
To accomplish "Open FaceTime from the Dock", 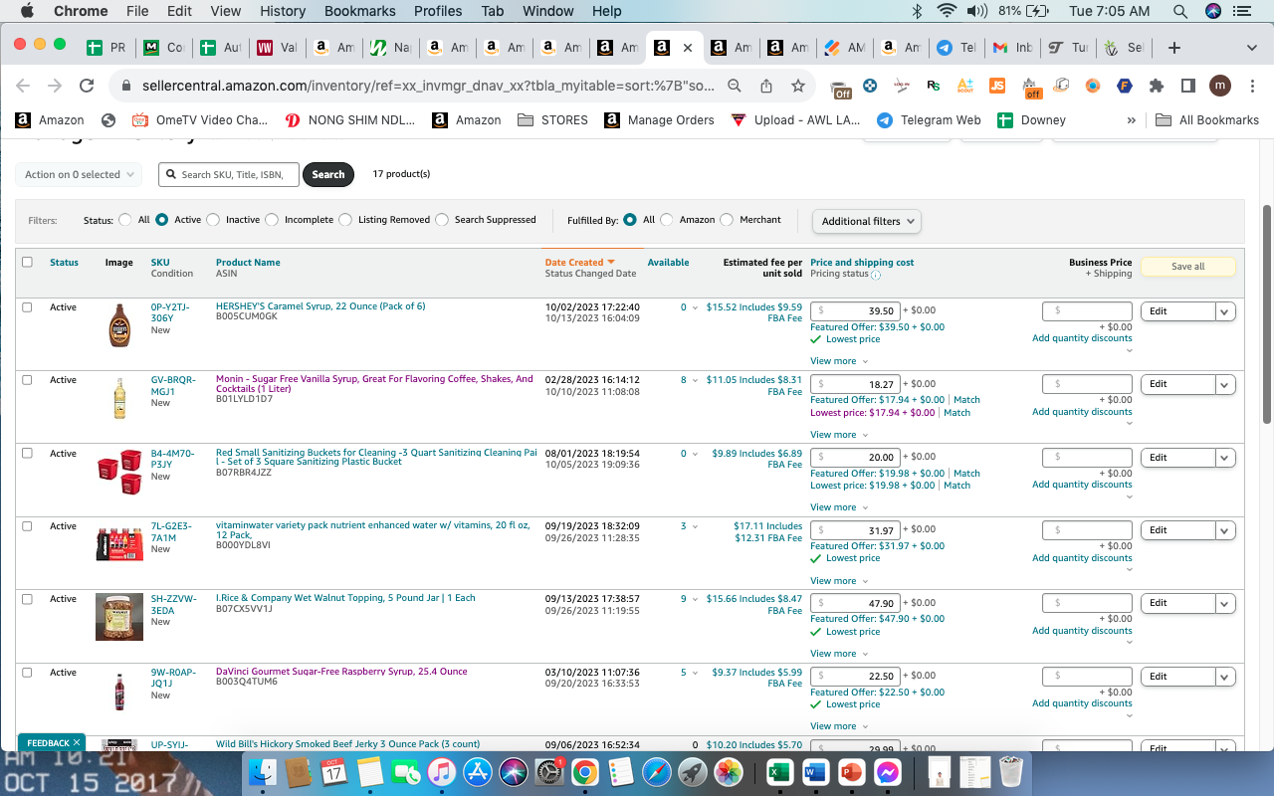I will [406, 771].
